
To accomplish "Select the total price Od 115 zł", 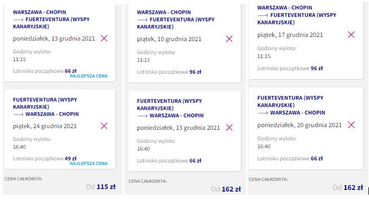I will (x=101, y=187).
